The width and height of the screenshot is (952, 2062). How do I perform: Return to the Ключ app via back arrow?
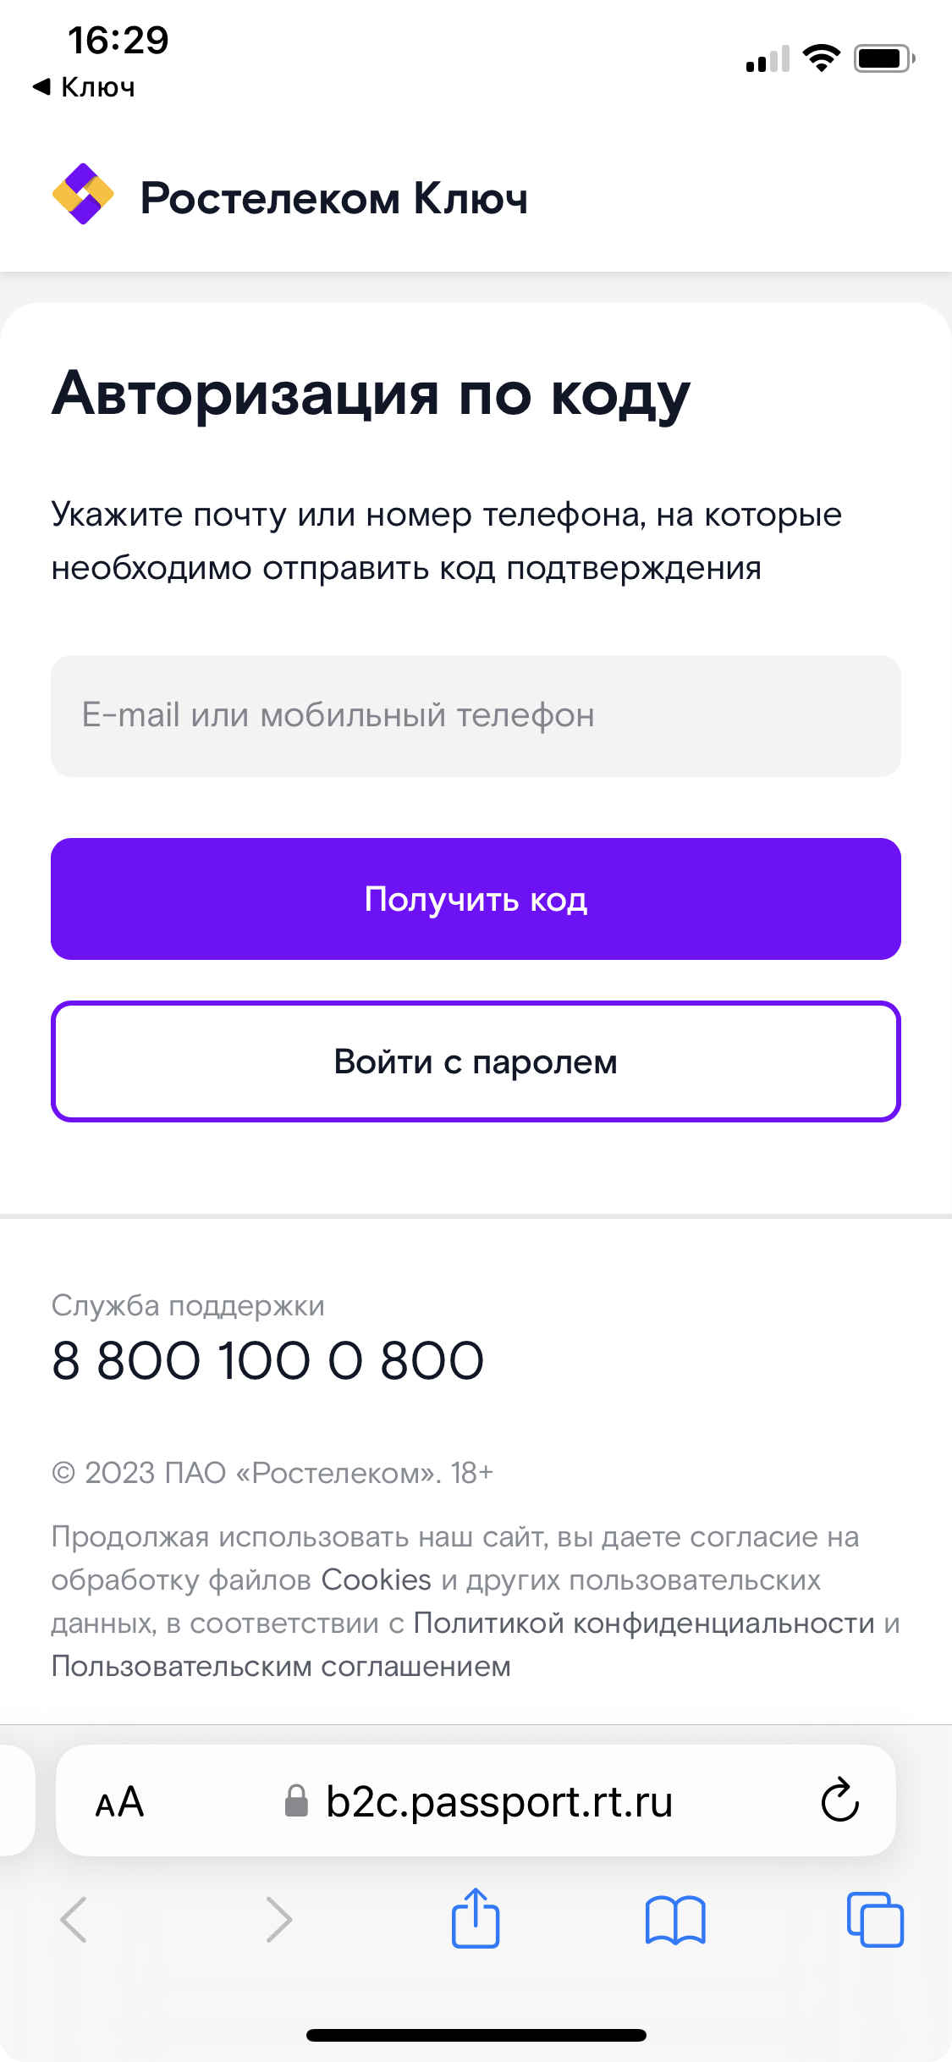pyautogui.click(x=83, y=86)
